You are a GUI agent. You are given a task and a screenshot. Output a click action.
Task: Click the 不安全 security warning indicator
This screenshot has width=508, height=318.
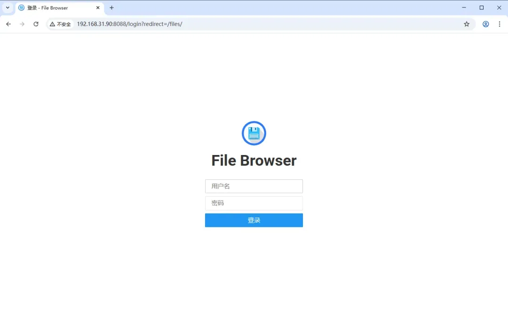click(60, 24)
